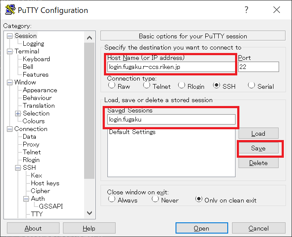Click the Host Name input field
This screenshot has width=292, height=237.
pyautogui.click(x=171, y=67)
